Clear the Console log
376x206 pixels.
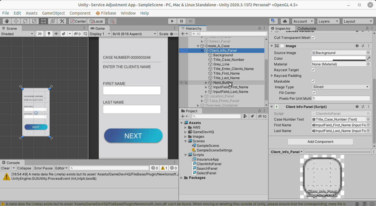coord(5,168)
